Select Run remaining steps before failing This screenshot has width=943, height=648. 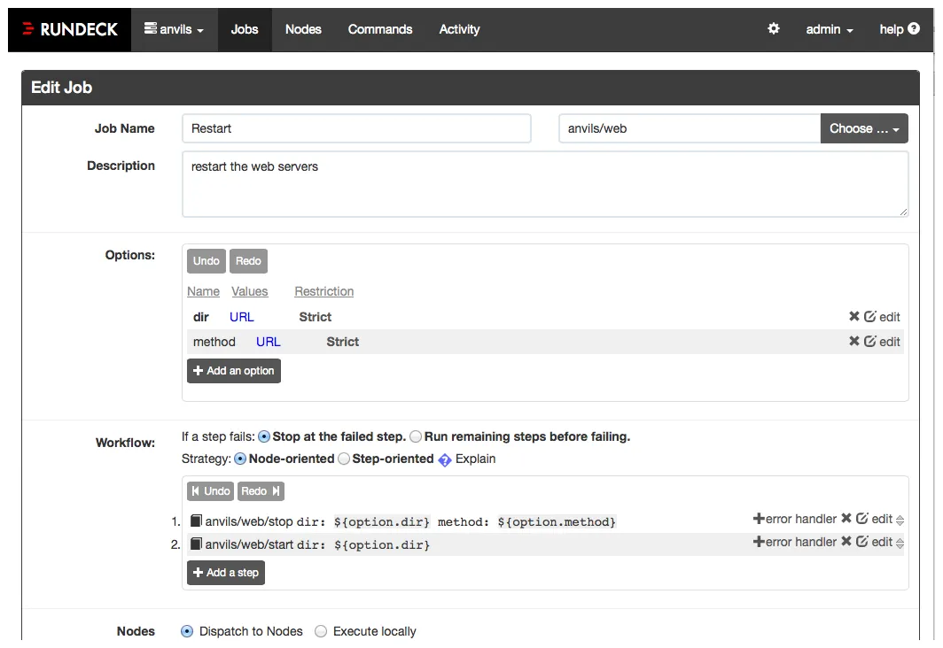416,436
